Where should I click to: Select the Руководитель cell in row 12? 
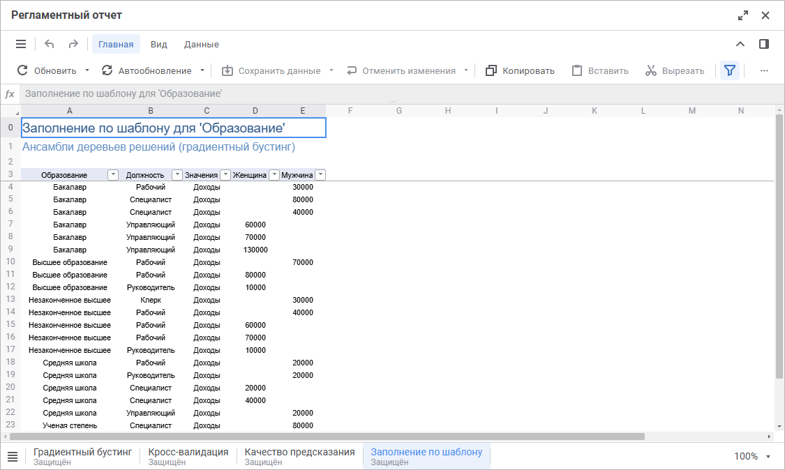[151, 287]
